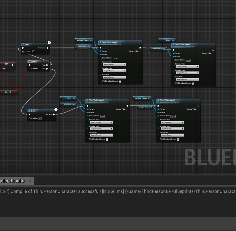
Task: Toggle Weld Simulated Bodies on the Hand Sword attach node
Action: [107, 140]
